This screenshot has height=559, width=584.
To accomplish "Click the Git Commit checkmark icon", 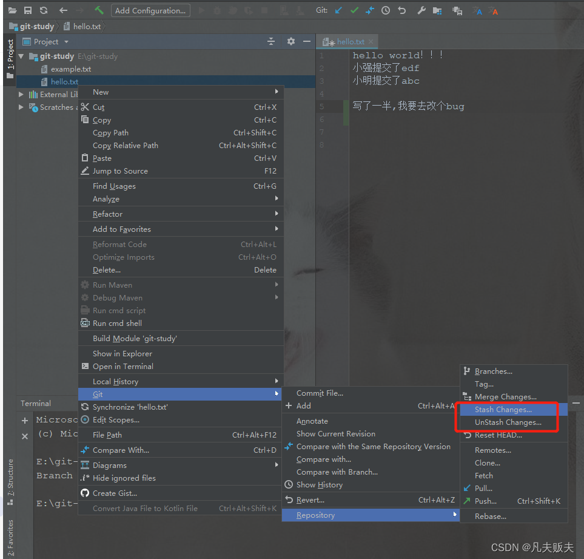I will (x=354, y=10).
